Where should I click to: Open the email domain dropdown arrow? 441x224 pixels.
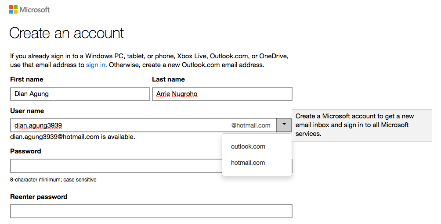click(x=284, y=125)
